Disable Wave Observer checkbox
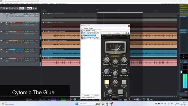 82,39
